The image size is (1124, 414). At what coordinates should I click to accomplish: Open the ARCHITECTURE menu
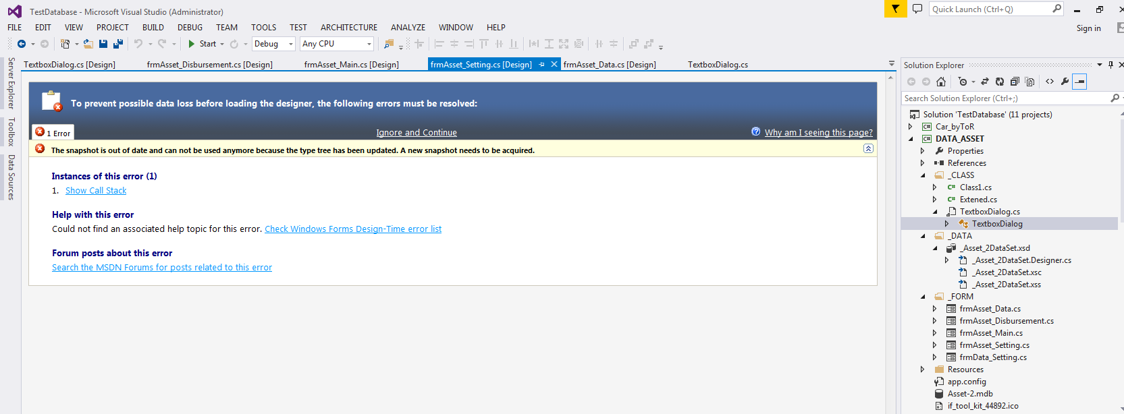point(349,28)
